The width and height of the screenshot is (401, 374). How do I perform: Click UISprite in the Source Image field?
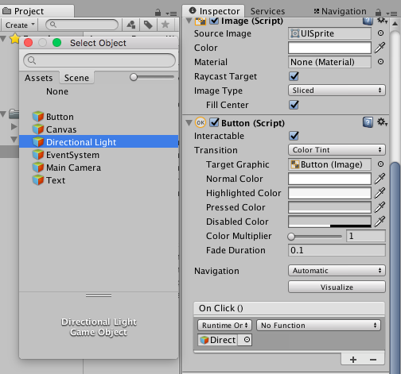coord(329,33)
